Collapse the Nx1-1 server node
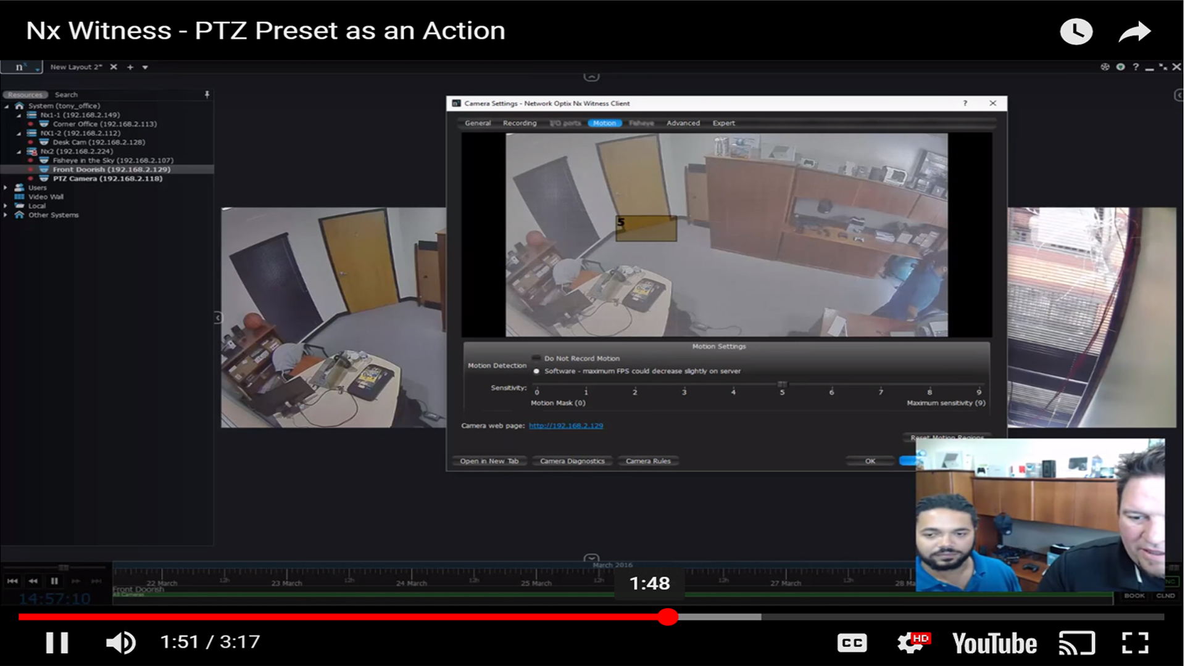 coord(19,115)
